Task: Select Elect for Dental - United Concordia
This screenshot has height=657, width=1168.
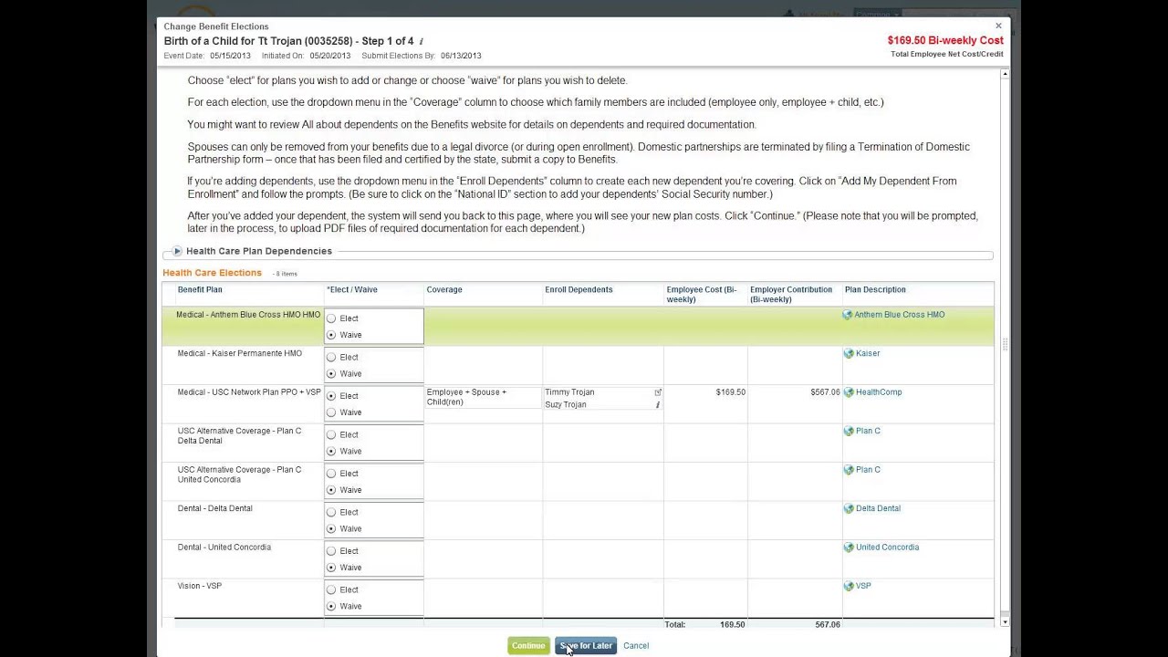Action: 331,551
